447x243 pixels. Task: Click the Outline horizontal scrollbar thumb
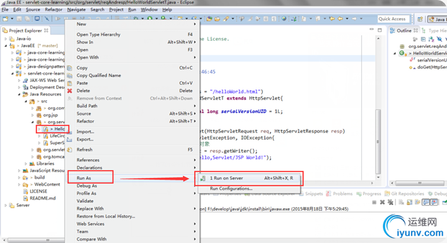click(420, 183)
